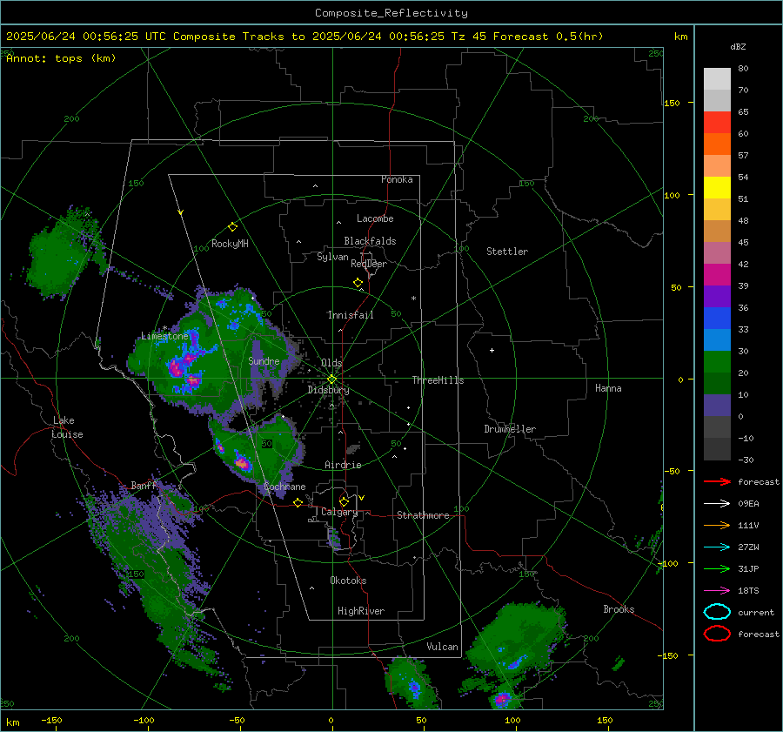Click the Vulcan city label
The image size is (783, 732).
click(442, 647)
